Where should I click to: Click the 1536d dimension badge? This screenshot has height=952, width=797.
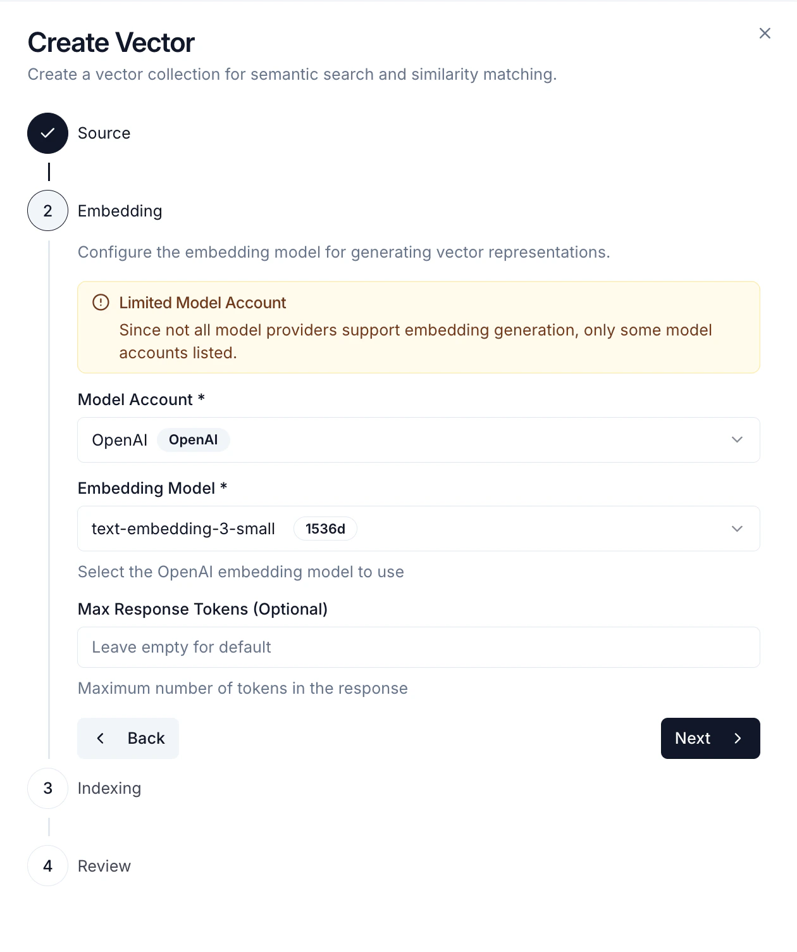click(325, 529)
